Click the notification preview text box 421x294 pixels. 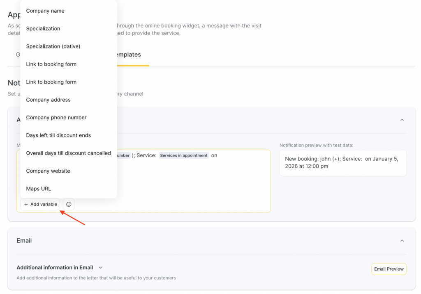click(342, 163)
